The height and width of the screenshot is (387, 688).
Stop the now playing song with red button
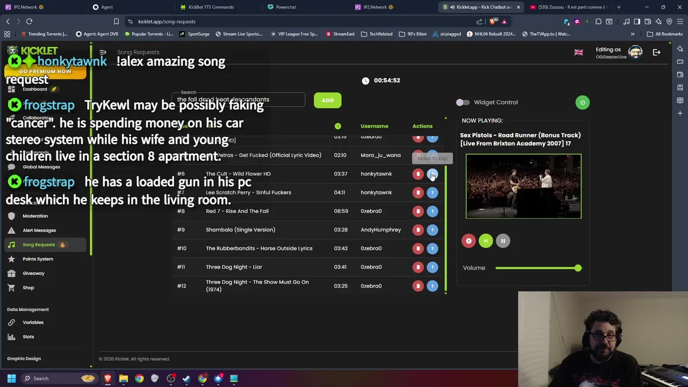(x=469, y=241)
